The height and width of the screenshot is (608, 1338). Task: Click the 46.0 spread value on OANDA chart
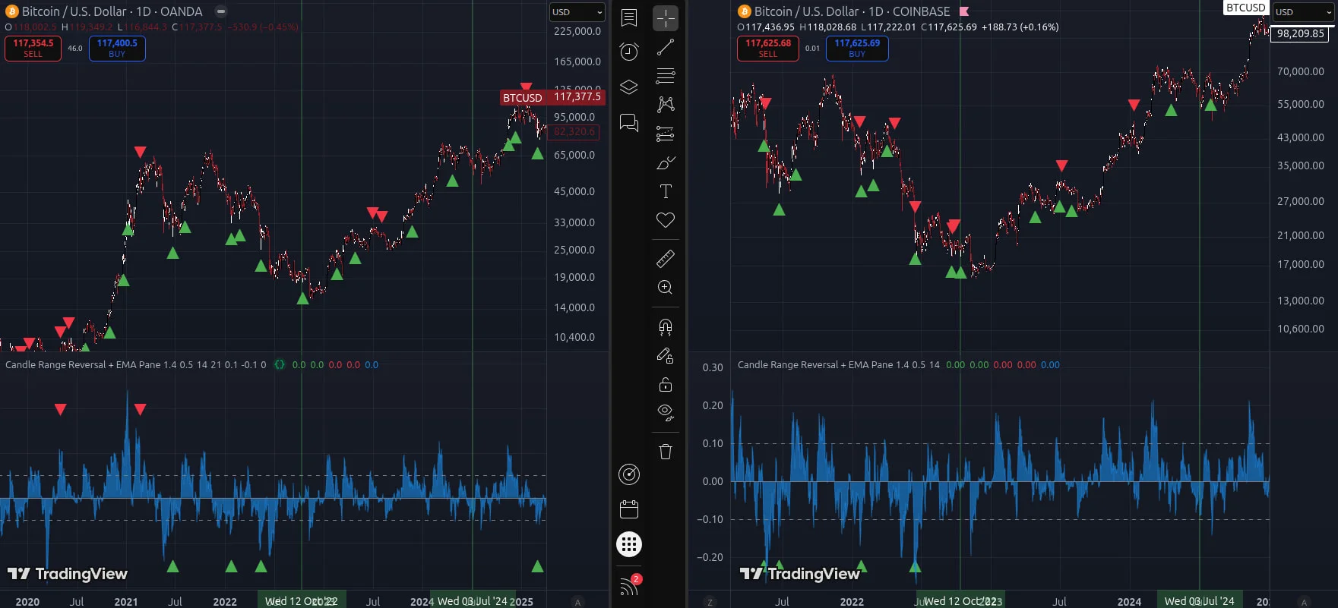pyautogui.click(x=75, y=48)
